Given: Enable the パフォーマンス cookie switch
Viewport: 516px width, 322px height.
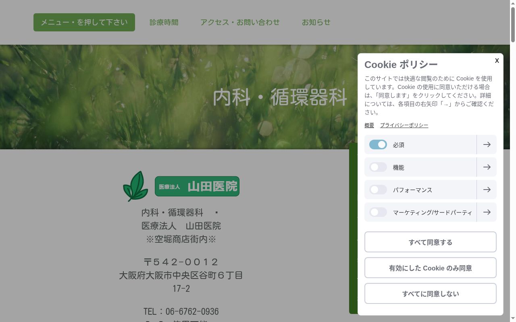Looking at the screenshot, I should tap(378, 190).
